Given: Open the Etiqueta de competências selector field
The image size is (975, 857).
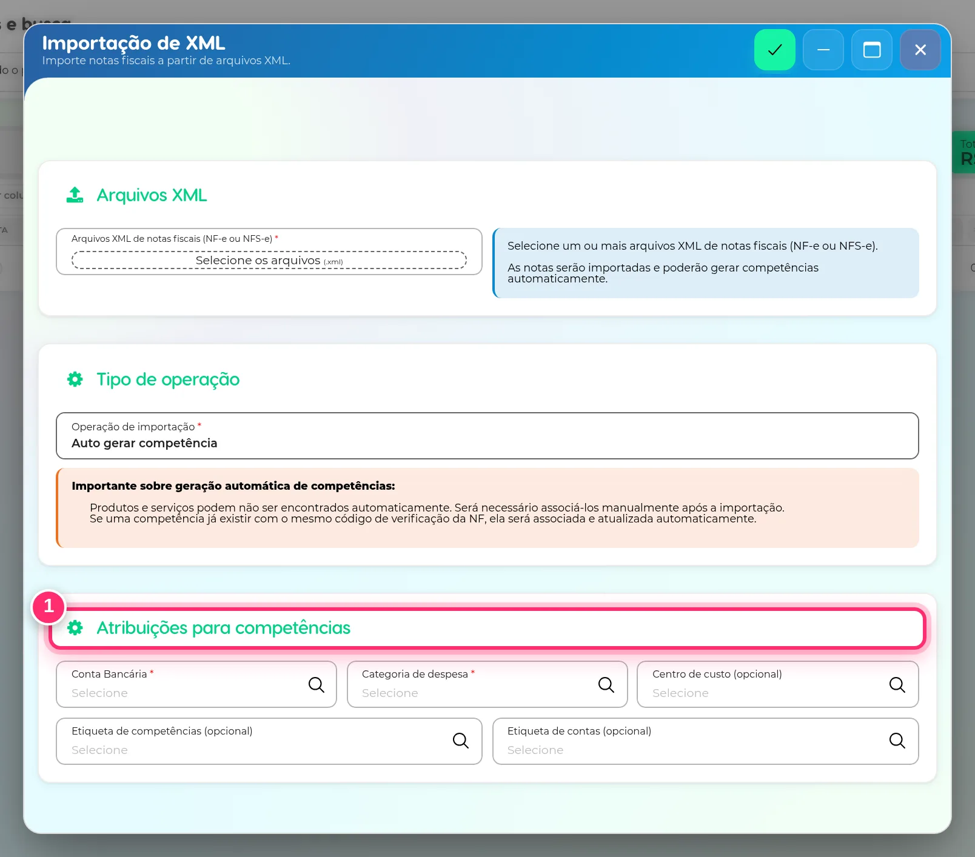Looking at the screenshot, I should click(269, 741).
